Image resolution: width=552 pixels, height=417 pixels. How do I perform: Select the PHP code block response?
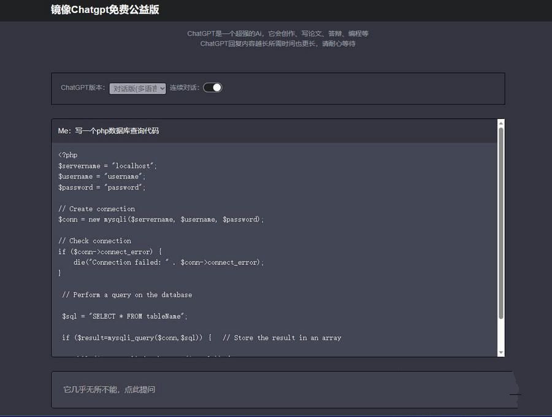pyautogui.click(x=245, y=245)
